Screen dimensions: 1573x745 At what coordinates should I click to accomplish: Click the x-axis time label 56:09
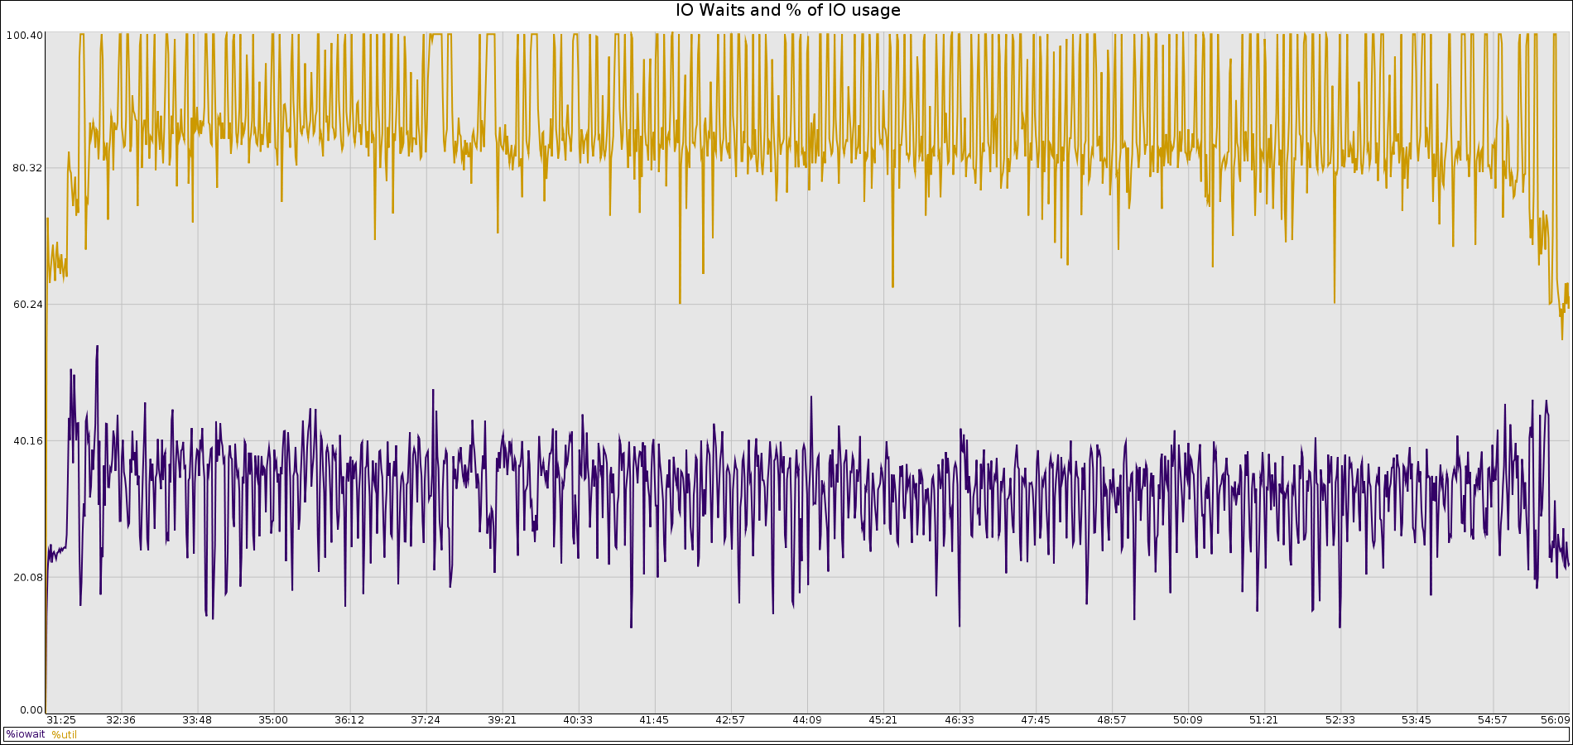point(1555,720)
